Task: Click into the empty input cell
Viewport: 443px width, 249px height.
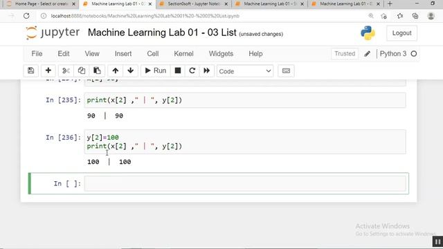Action: [245, 183]
